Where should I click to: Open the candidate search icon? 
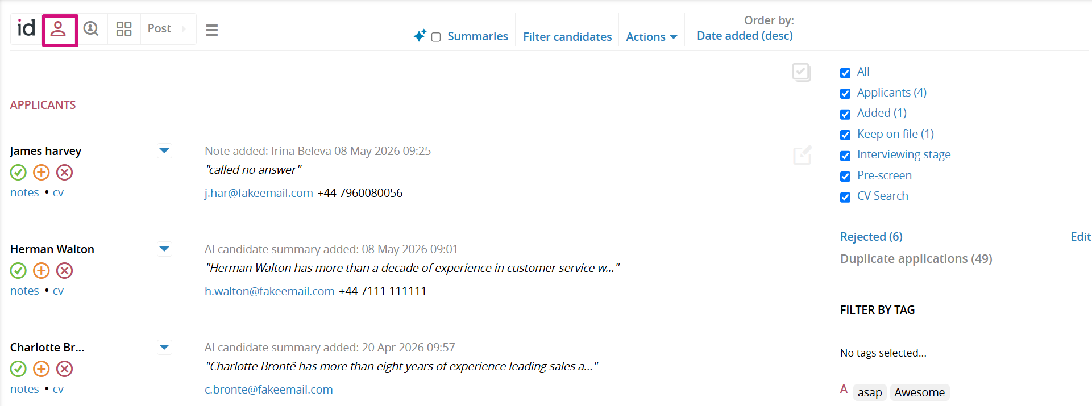click(x=91, y=28)
